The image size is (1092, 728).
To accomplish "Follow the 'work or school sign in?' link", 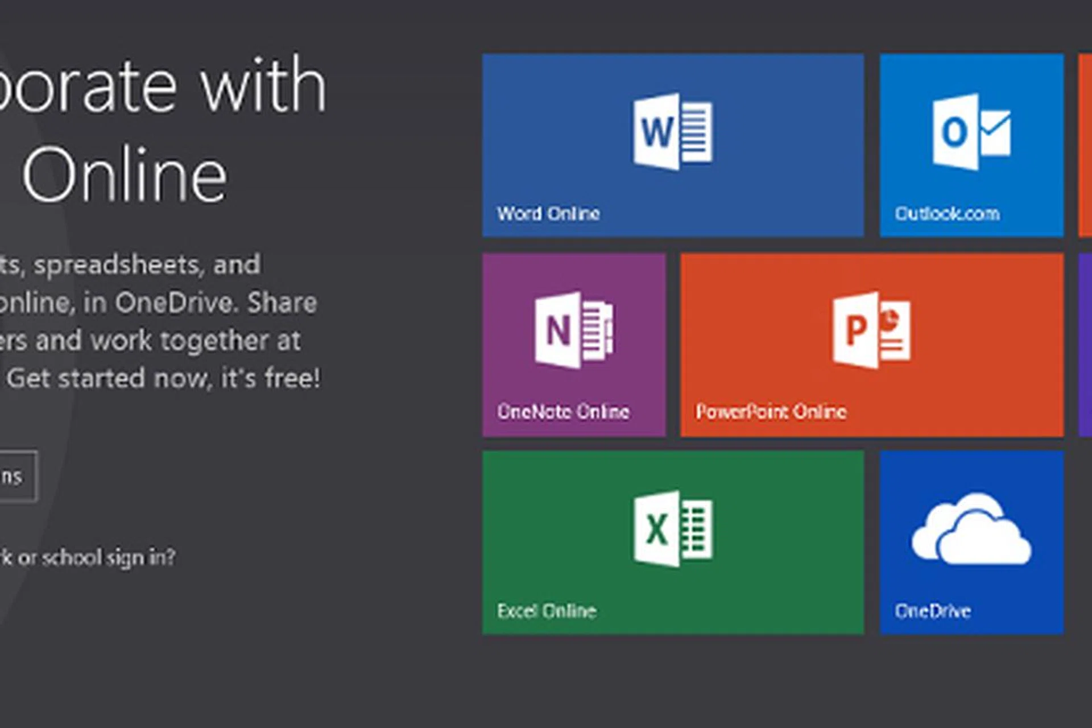I will (88, 557).
